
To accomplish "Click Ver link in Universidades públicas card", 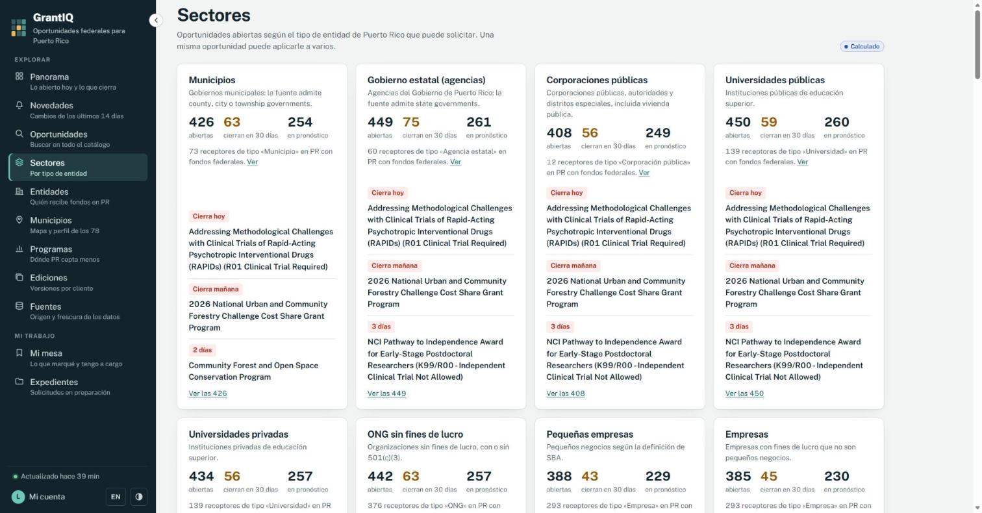I will [x=802, y=162].
